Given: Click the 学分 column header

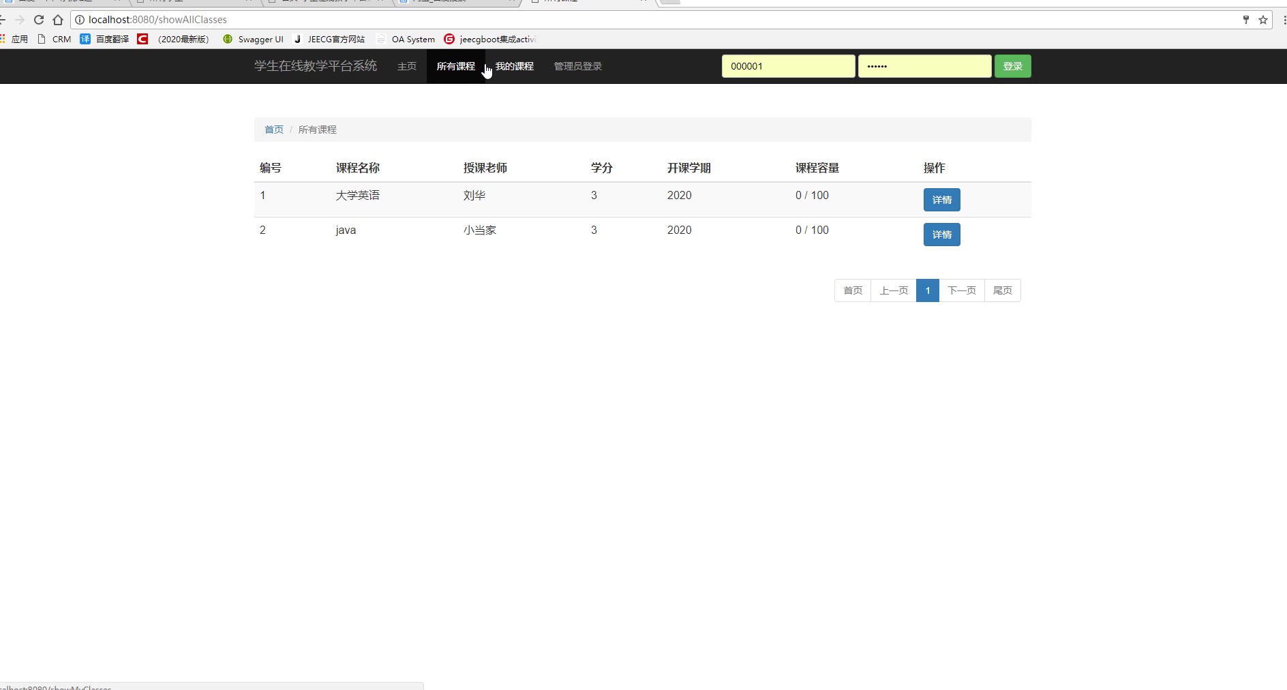Looking at the screenshot, I should click(x=602, y=168).
